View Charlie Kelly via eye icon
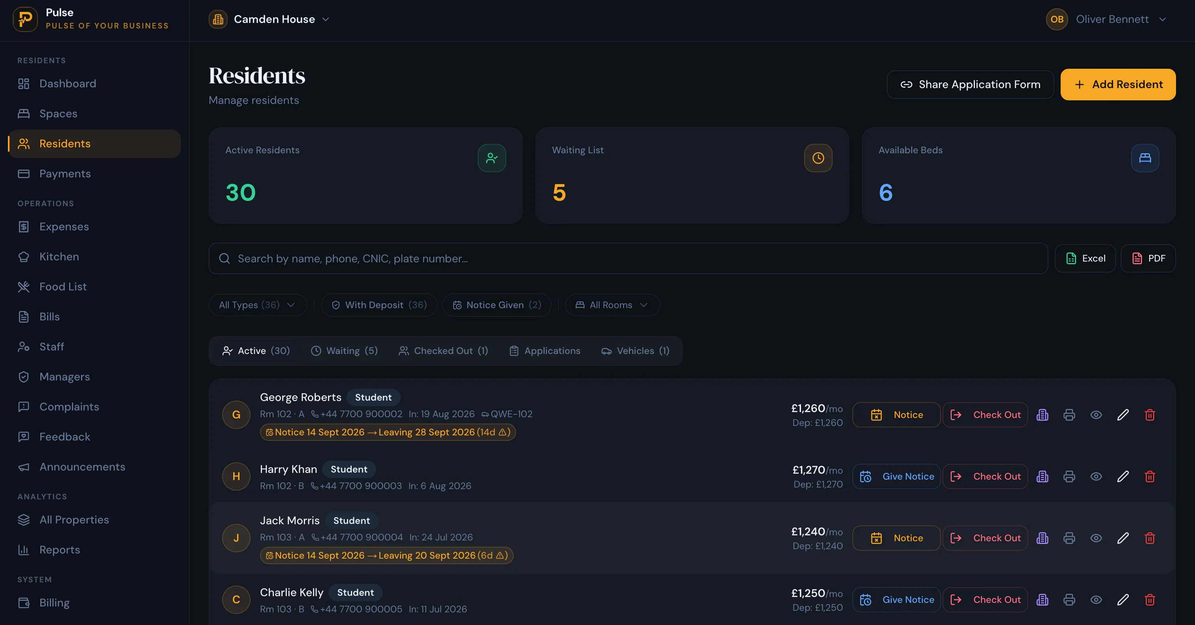Image resolution: width=1195 pixels, height=625 pixels. click(x=1096, y=599)
